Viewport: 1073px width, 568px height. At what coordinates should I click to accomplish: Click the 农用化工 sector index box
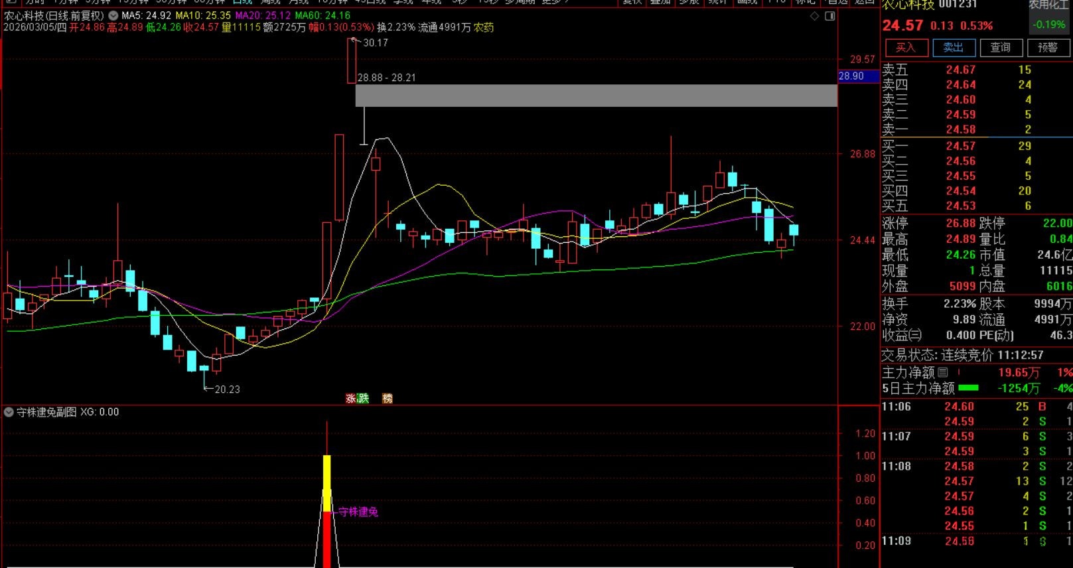1049,15
